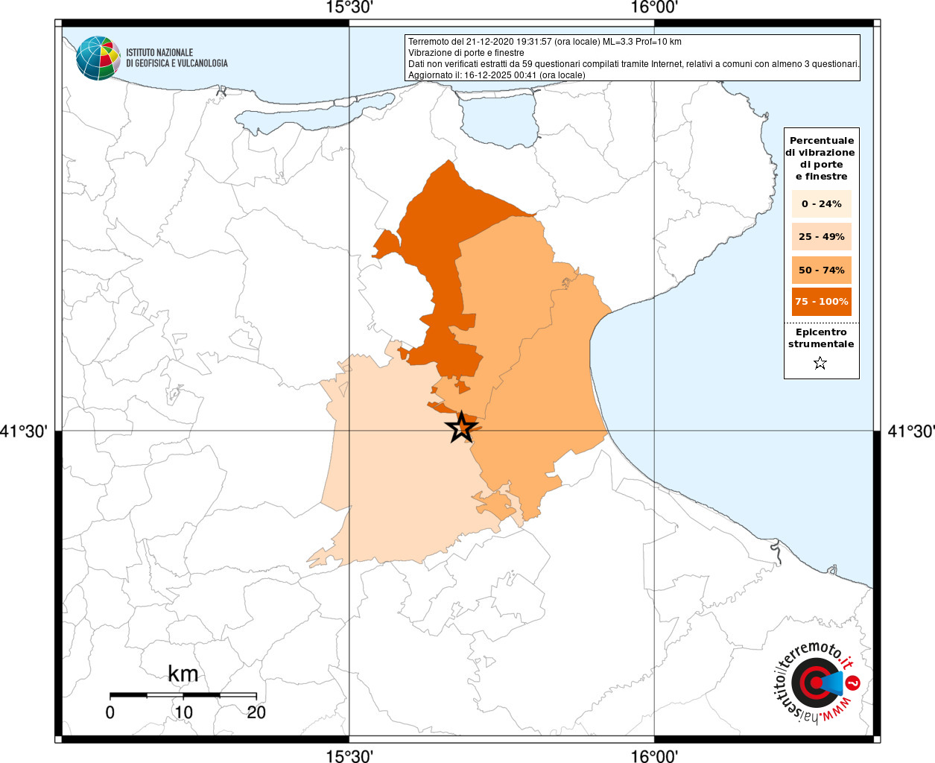
Task: Click the INGV globe logo
Action: coord(98,57)
